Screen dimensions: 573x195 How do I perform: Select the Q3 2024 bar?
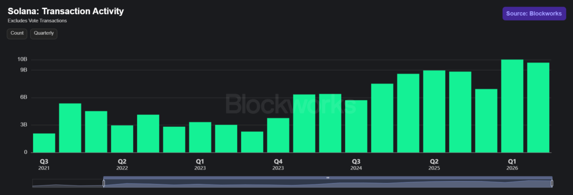click(x=356, y=126)
